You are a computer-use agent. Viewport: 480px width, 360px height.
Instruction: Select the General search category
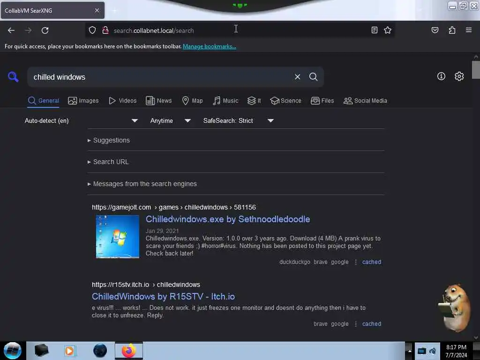[x=43, y=101]
